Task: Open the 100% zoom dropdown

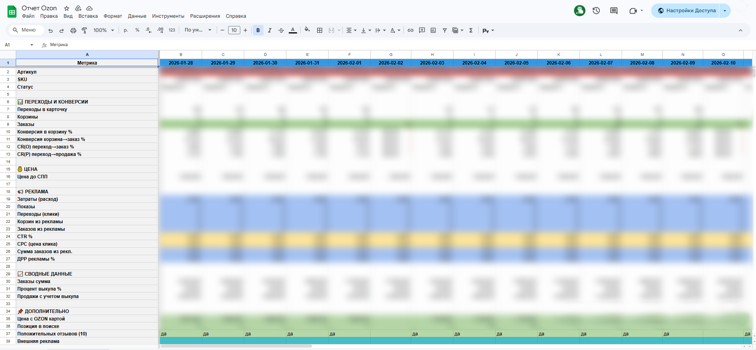Action: click(x=104, y=30)
